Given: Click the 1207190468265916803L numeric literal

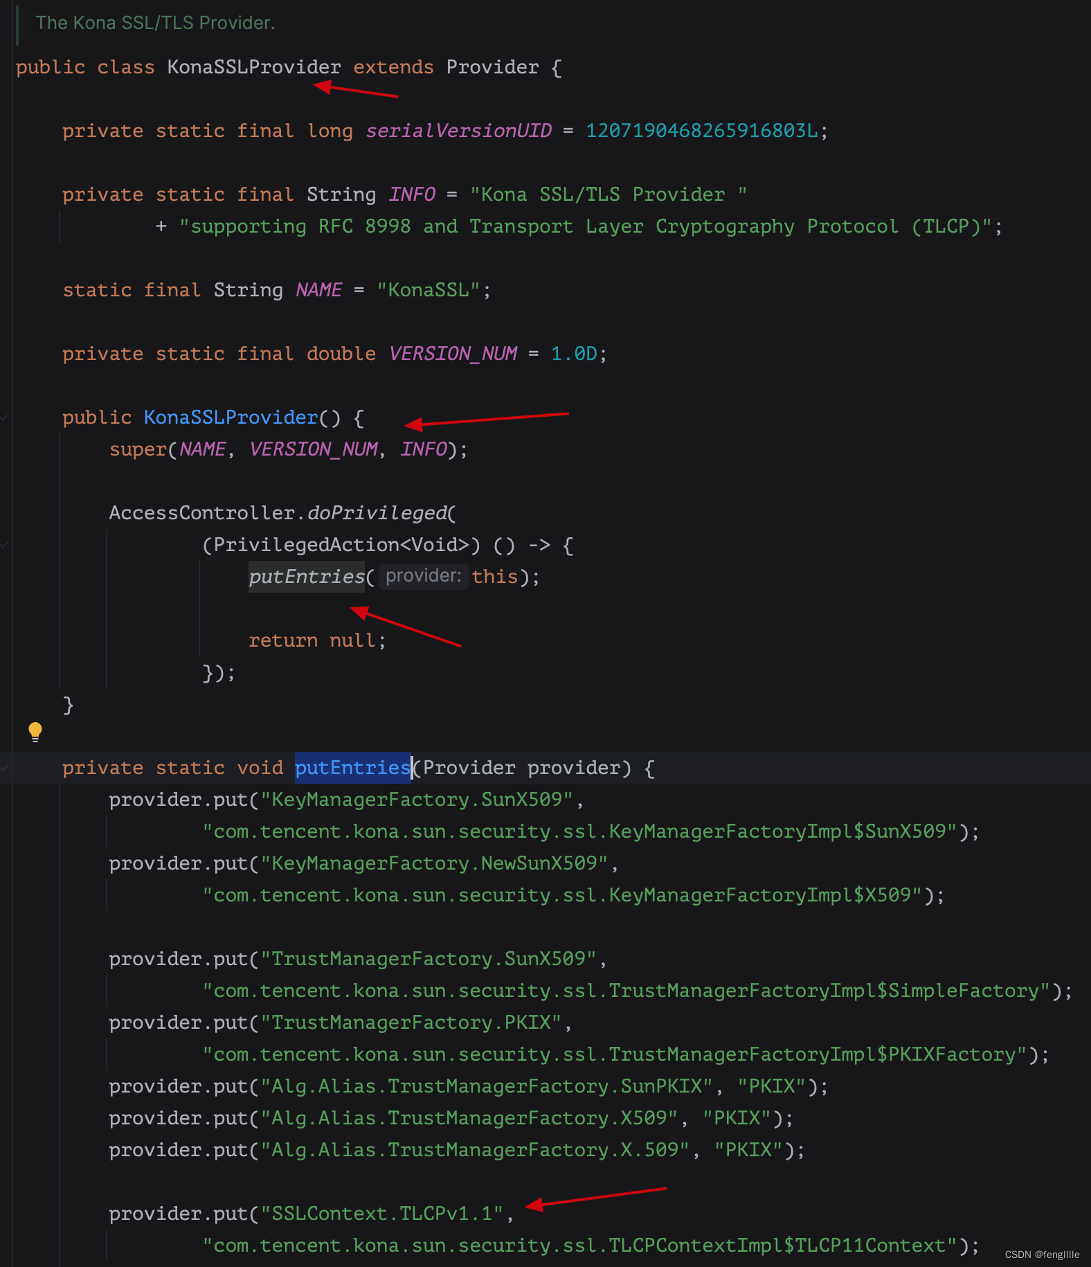Looking at the screenshot, I should [702, 131].
